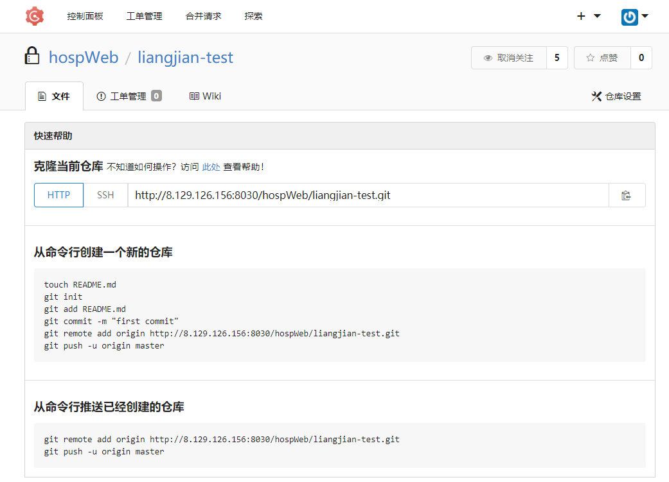Click the 此处 help link
Viewport: 669px width, 482px height.
pos(211,167)
